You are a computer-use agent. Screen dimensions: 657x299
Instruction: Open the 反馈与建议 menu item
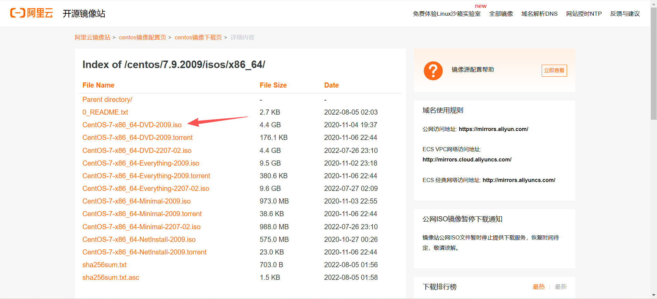click(x=625, y=14)
